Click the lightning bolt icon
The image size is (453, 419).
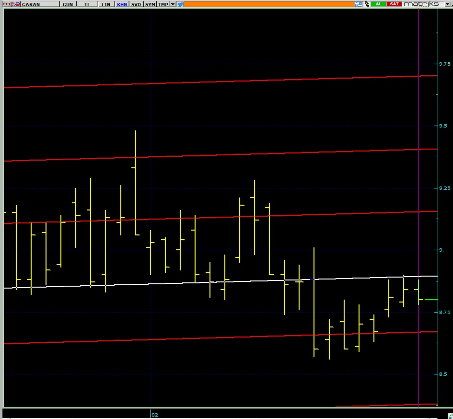(367, 4)
